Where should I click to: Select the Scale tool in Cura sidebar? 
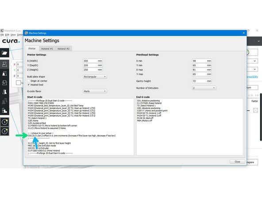pyautogui.click(x=4, y=73)
